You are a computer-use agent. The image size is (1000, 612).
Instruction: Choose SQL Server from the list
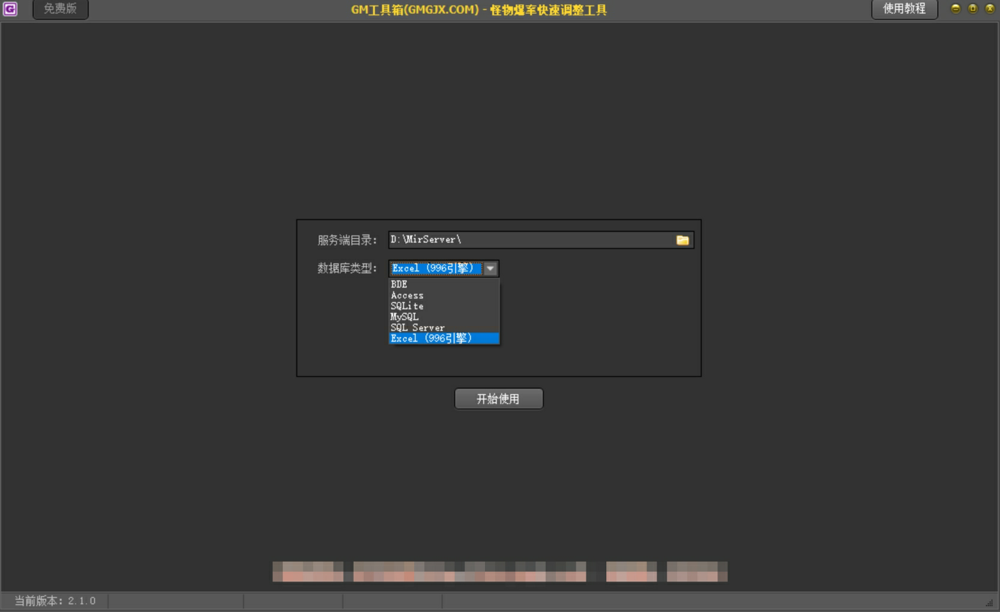coord(444,328)
